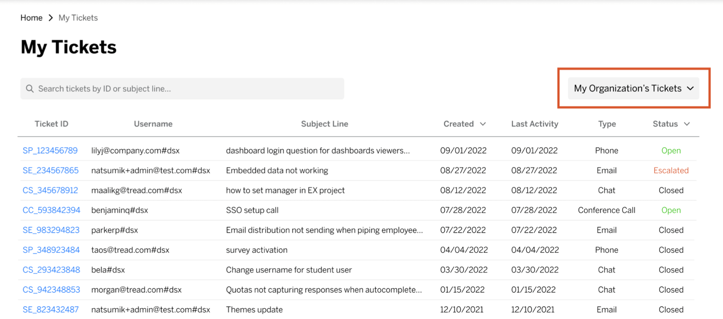This screenshot has width=723, height=319.
Task: Select username taos@tread.com#dsx
Action: [130, 250]
